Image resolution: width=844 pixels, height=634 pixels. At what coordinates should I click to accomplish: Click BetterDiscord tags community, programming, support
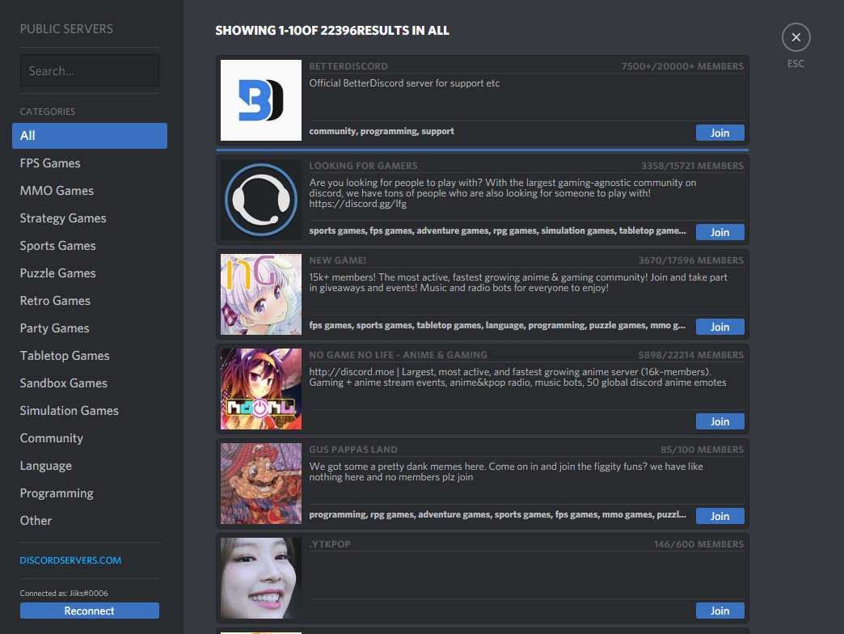tap(382, 131)
